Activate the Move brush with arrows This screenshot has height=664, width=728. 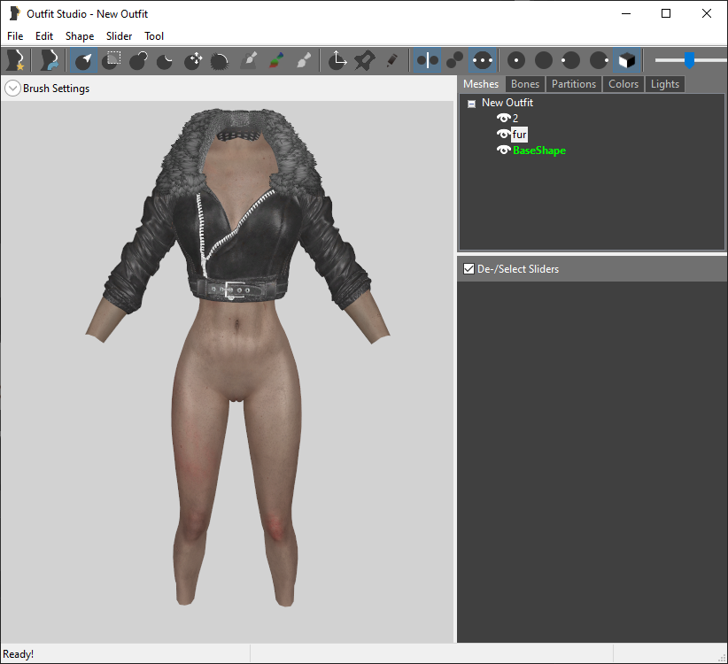[193, 60]
